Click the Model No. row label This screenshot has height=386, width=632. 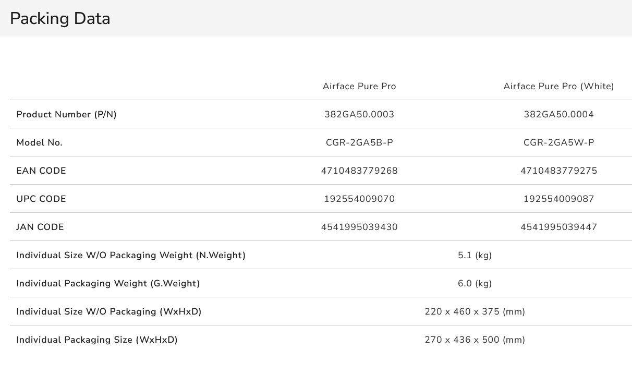point(40,143)
